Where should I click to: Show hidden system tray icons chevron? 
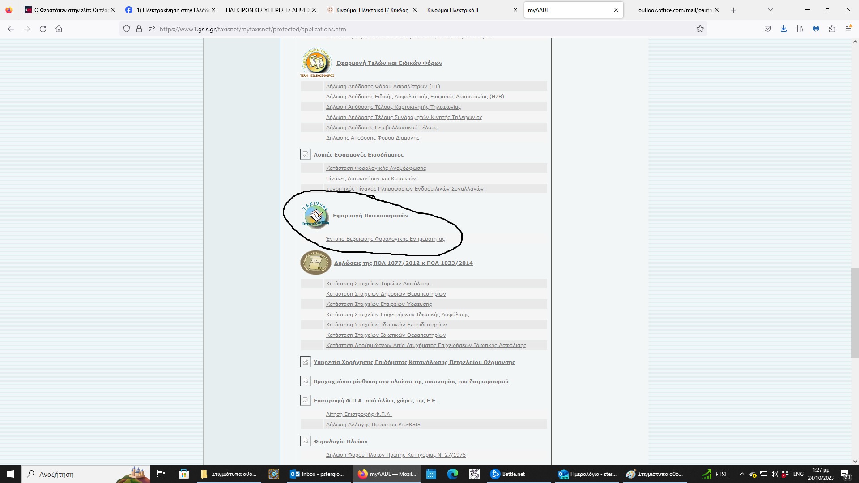click(x=742, y=474)
